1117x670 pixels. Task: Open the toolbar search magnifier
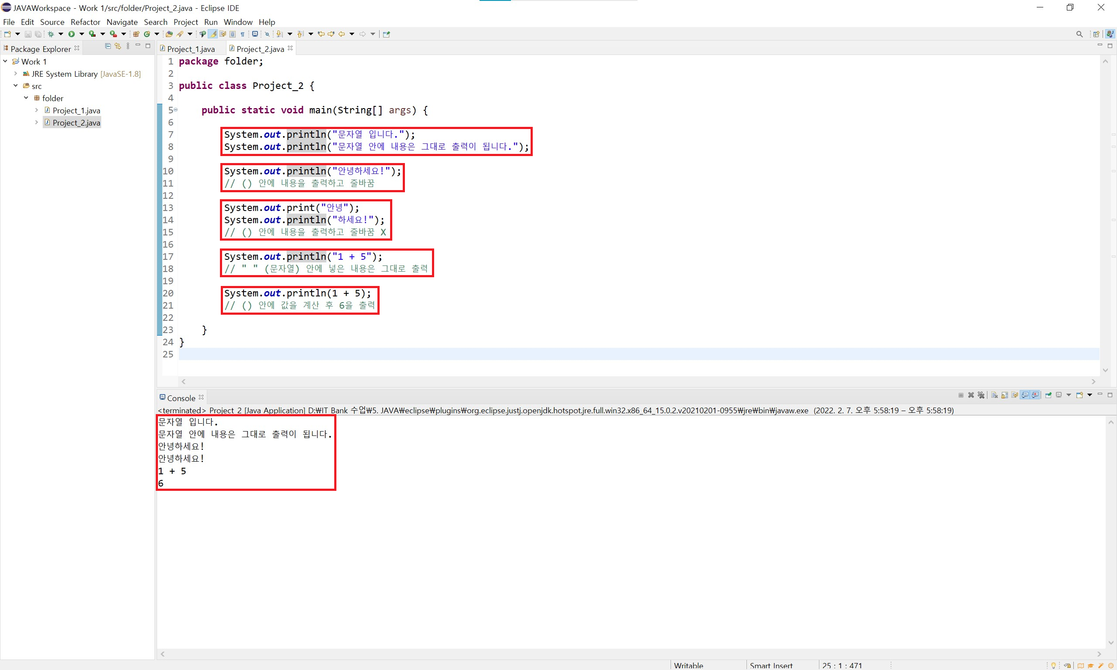pyautogui.click(x=1079, y=34)
